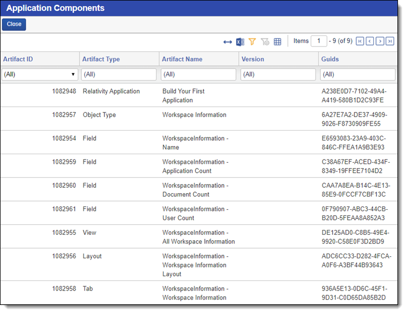Go to last page arrow

pos(390,41)
